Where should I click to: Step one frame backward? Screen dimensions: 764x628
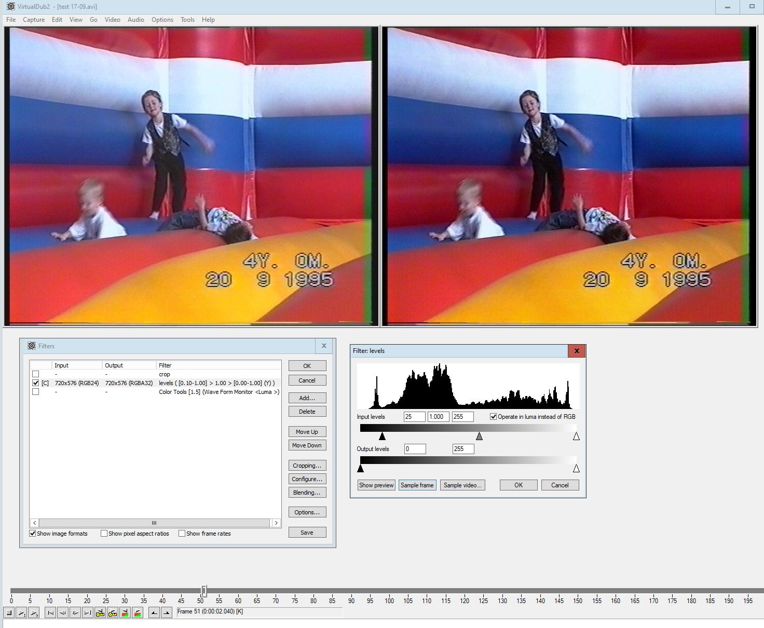[x=63, y=613]
